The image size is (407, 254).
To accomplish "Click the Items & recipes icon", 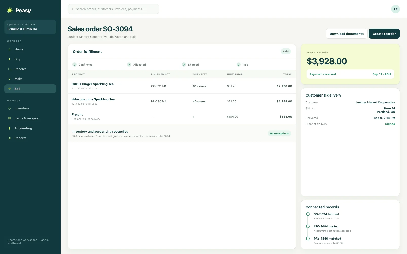I will pyautogui.click(x=9, y=118).
